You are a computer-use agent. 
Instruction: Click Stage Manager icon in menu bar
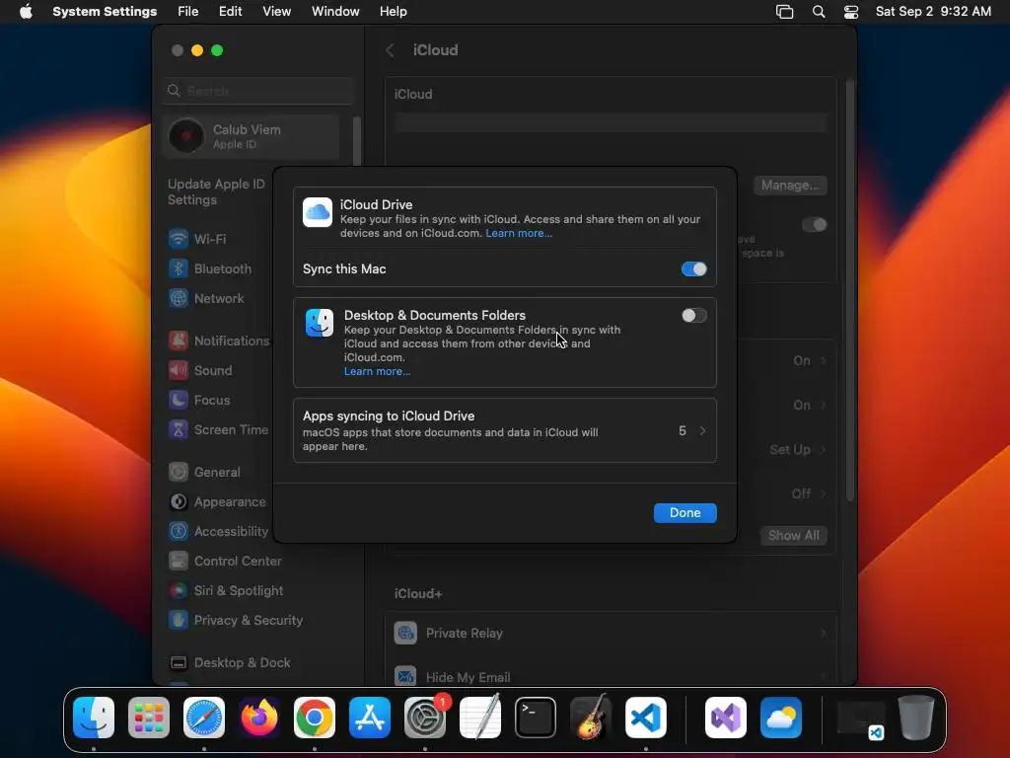[784, 12]
